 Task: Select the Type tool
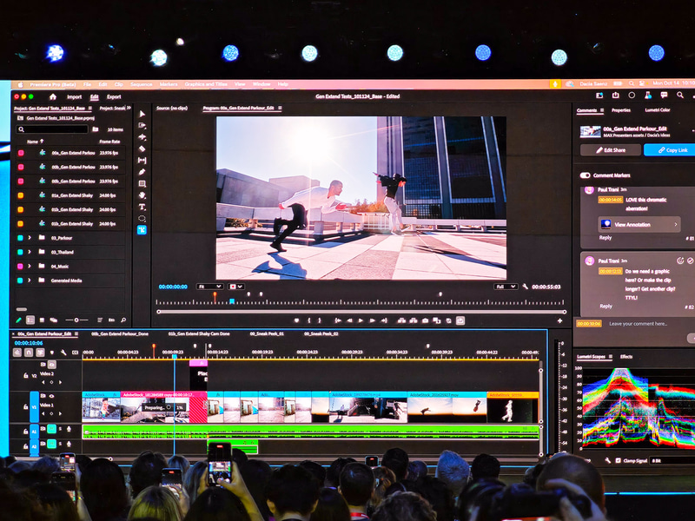142,207
